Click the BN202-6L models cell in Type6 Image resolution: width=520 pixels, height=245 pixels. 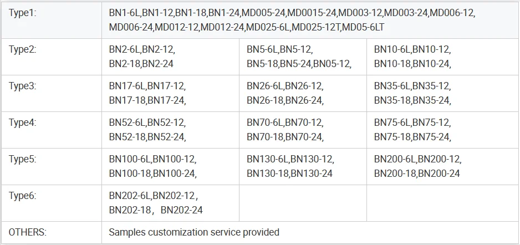[x=156, y=203]
